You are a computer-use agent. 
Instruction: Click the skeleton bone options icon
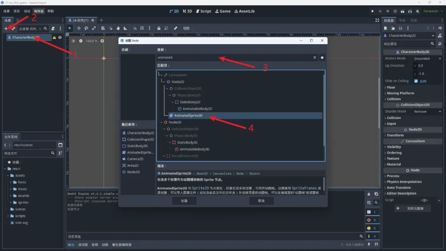176,28
